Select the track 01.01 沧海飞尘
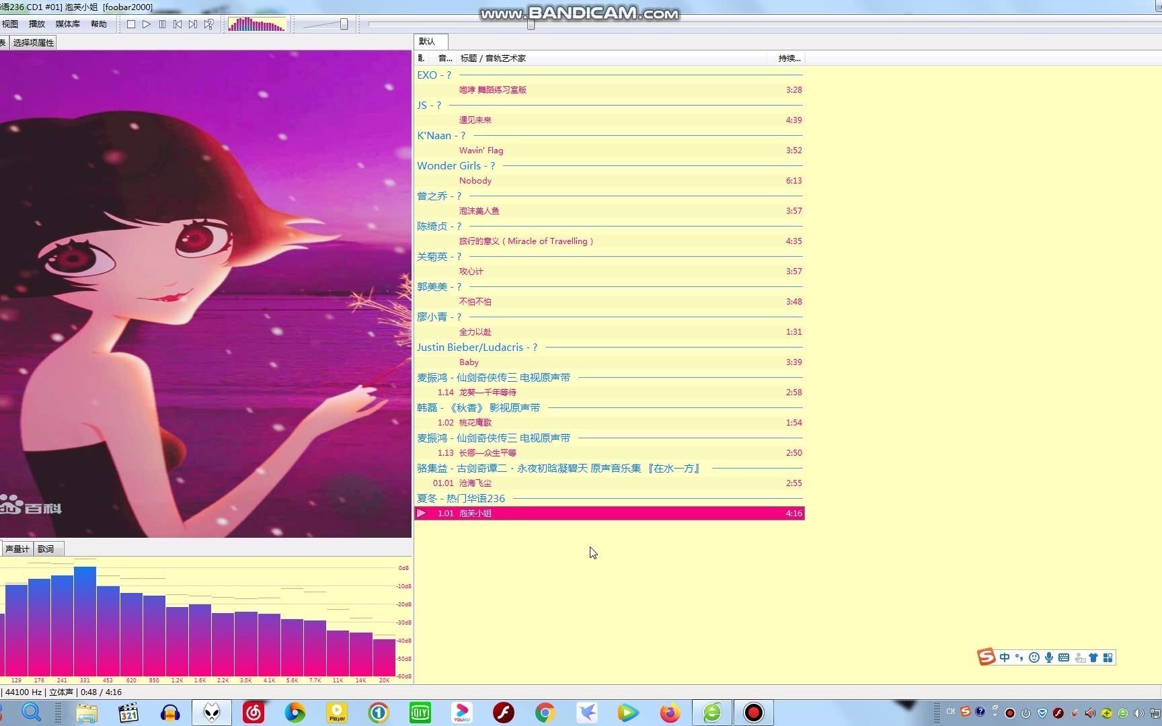Image resolution: width=1162 pixels, height=726 pixels. (609, 483)
